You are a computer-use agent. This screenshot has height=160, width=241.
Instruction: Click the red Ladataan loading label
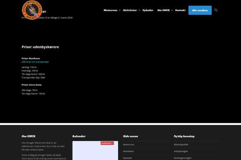pyautogui.click(x=107, y=143)
